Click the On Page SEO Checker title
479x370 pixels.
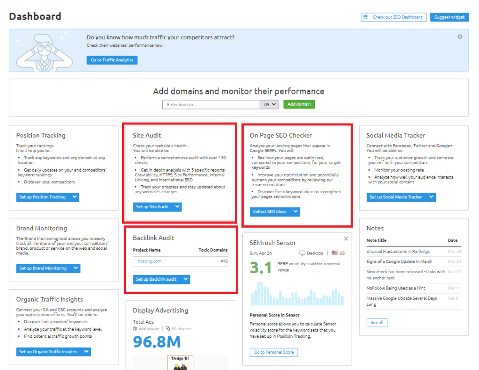[x=281, y=135]
